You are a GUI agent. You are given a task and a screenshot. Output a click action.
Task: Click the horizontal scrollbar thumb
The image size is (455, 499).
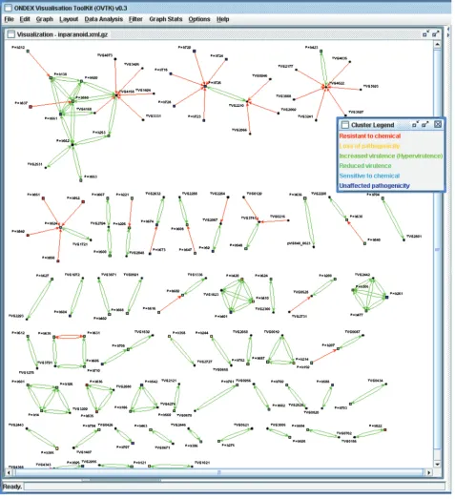(218, 472)
